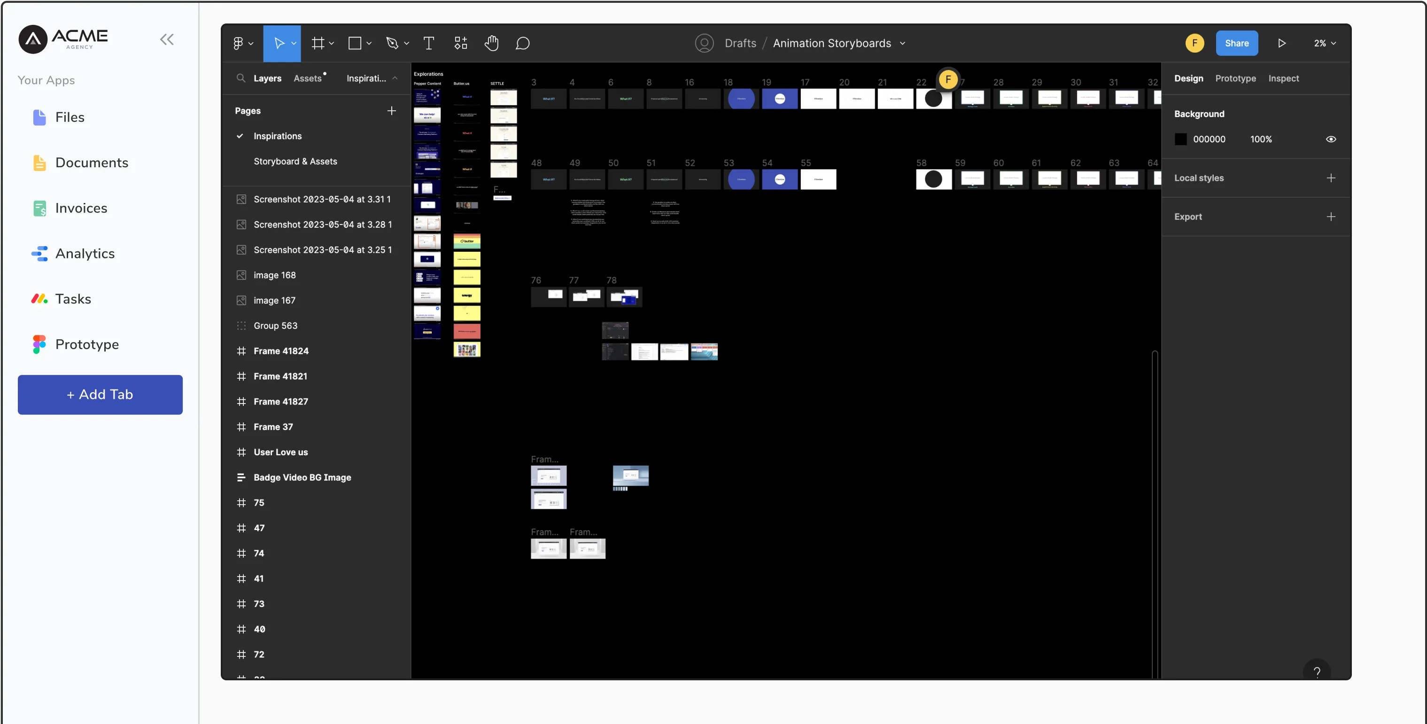Click the background opacity 100% field
1427x724 pixels.
click(1261, 140)
